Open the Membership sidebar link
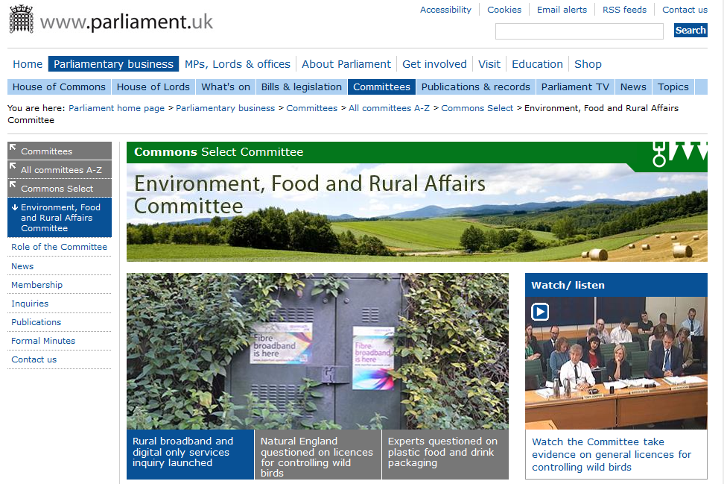Image resolution: width=724 pixels, height=484 pixels. 37,285
